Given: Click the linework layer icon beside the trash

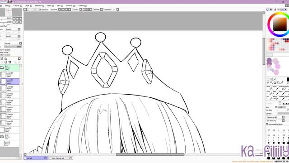Looking at the screenshot, I should pos(6,62).
